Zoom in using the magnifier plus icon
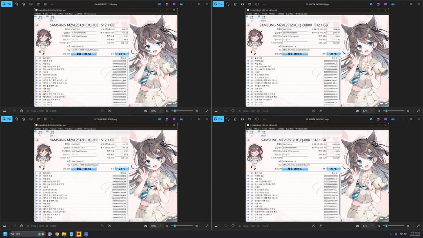This screenshot has width=423, height=238. coord(197,111)
